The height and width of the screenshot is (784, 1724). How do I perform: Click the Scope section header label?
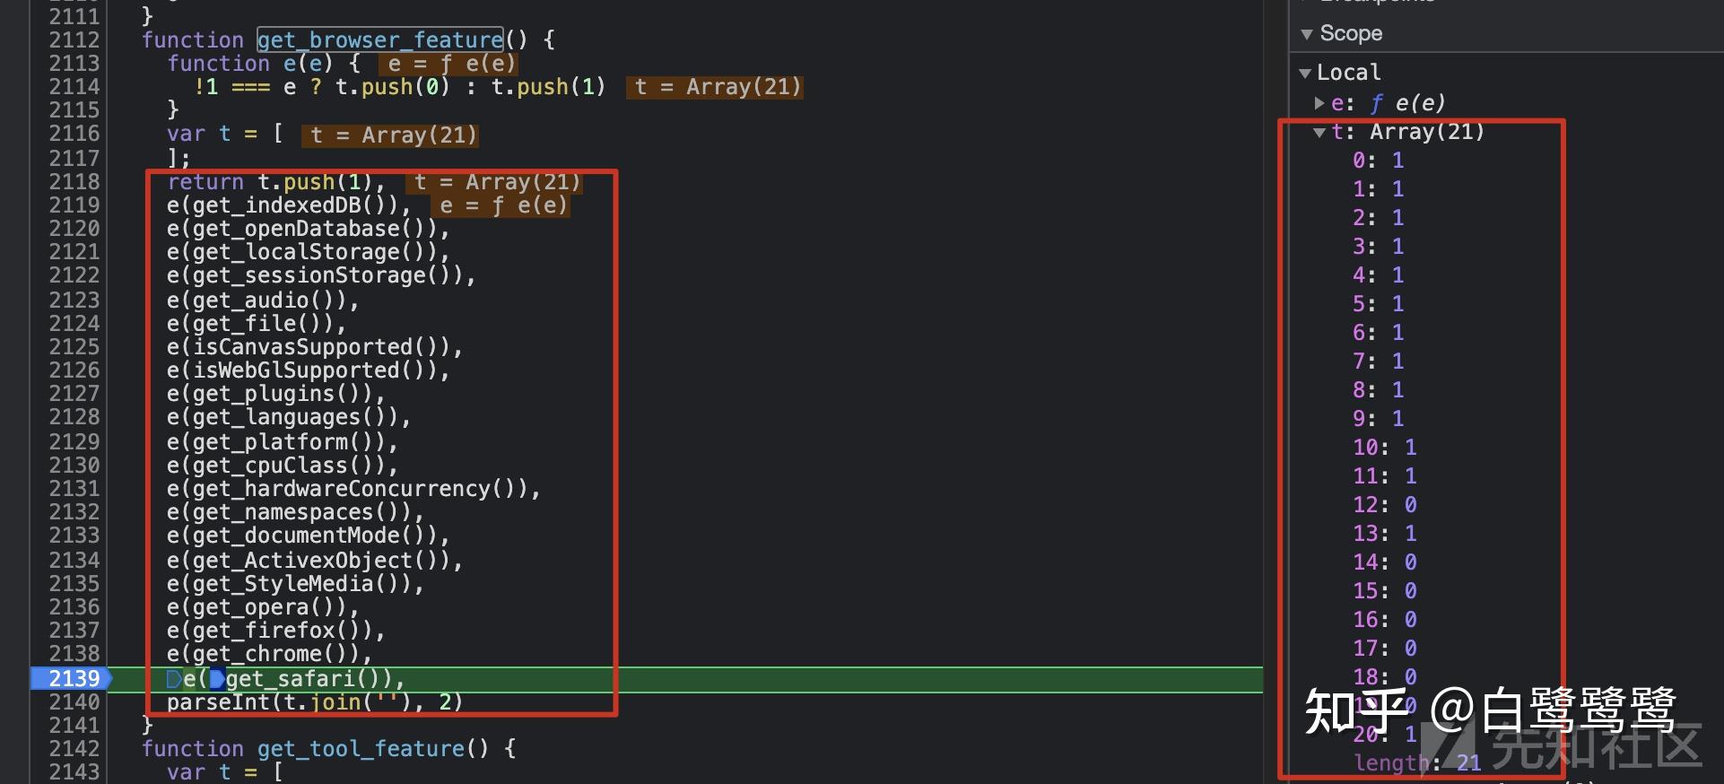(1351, 34)
